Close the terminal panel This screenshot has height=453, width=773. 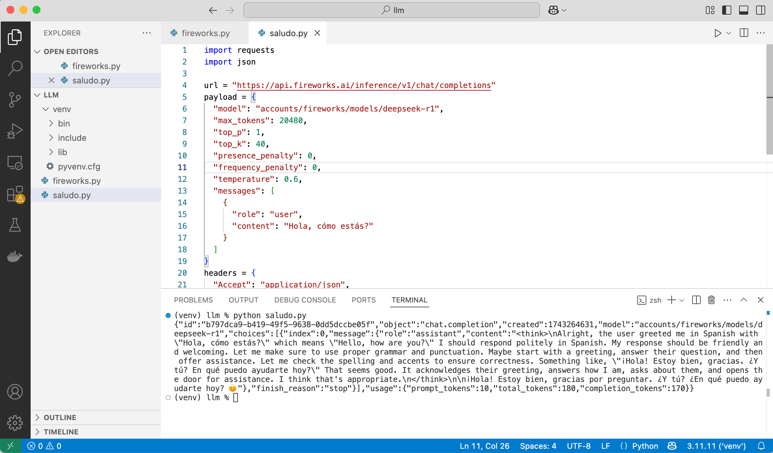coord(761,300)
